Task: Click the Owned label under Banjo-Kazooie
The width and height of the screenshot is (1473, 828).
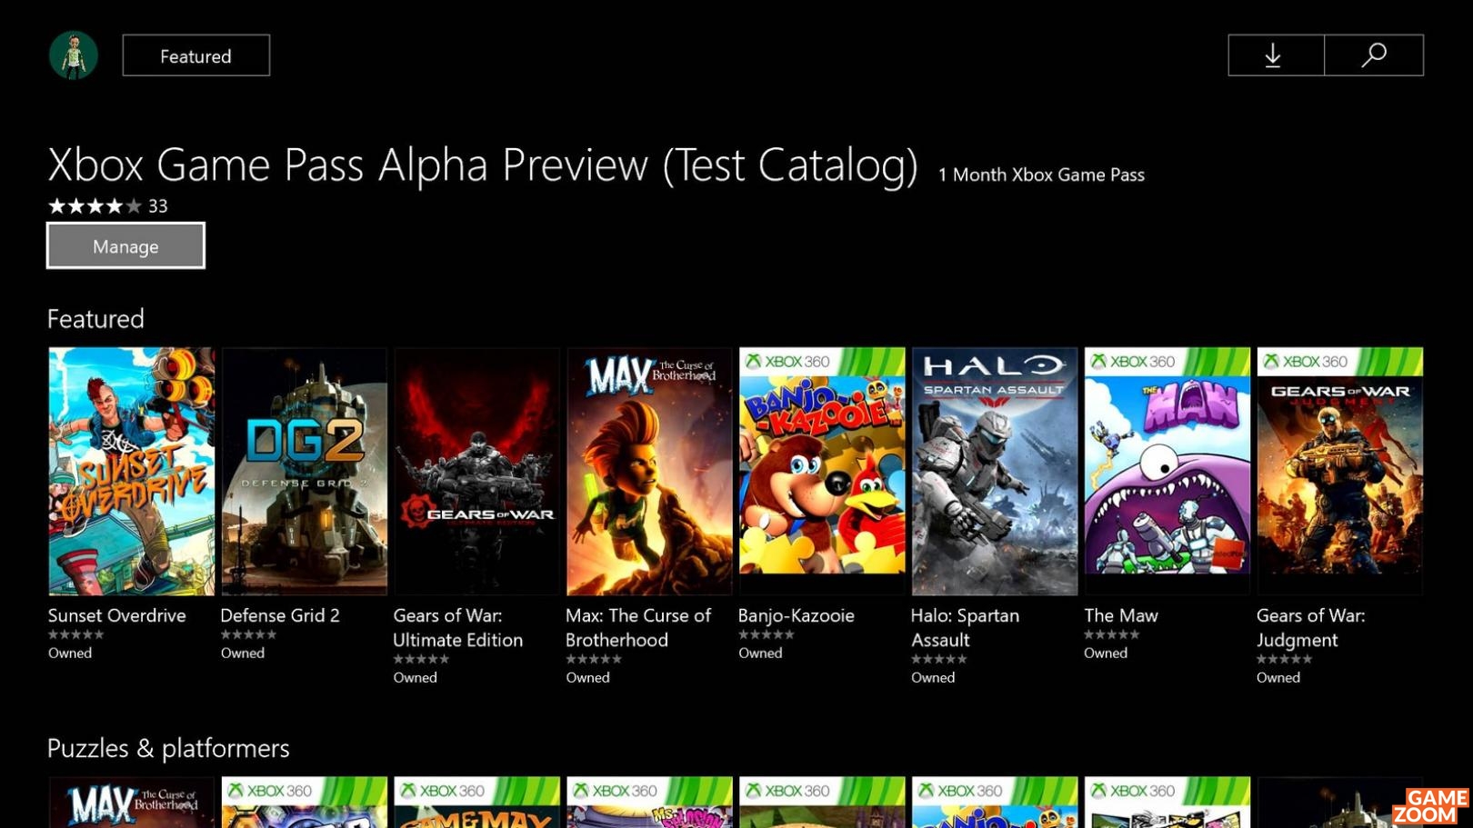Action: click(x=760, y=653)
